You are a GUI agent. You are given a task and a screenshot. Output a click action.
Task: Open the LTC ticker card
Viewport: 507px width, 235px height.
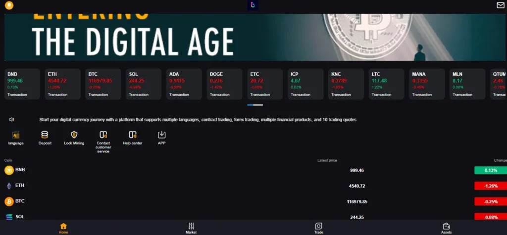click(x=386, y=84)
